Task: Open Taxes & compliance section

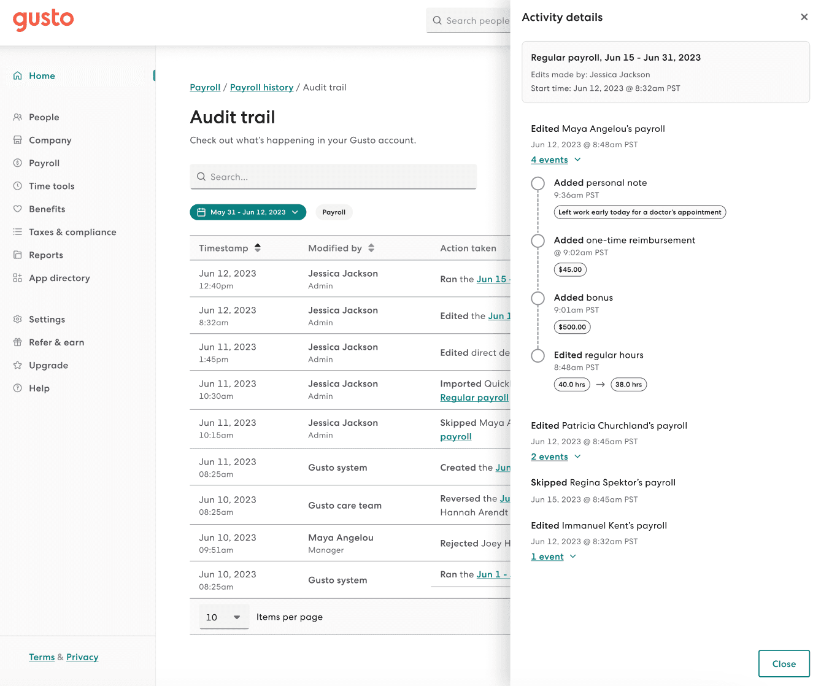Action: 72,232
